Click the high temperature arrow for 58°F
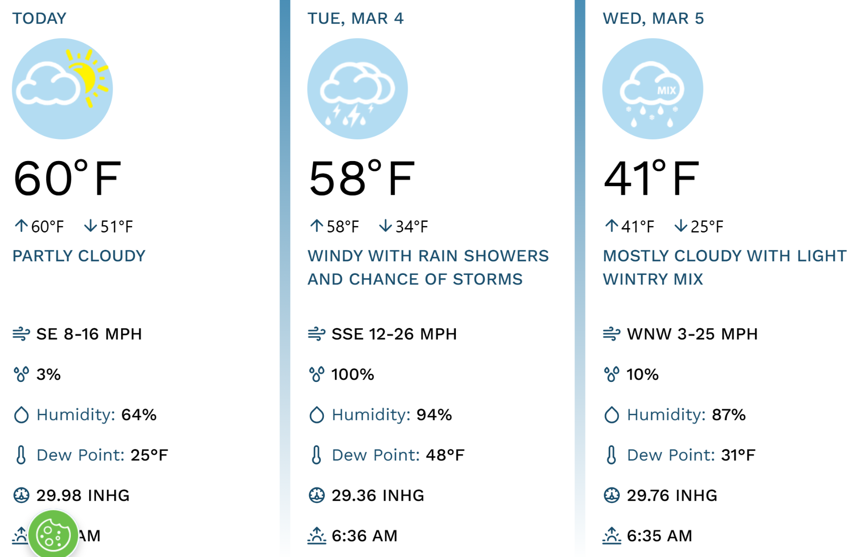The width and height of the screenshot is (865, 557). point(317,226)
